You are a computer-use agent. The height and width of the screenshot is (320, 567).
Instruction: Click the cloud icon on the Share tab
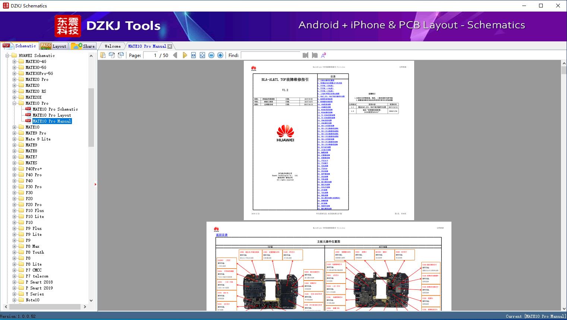pyautogui.click(x=76, y=46)
